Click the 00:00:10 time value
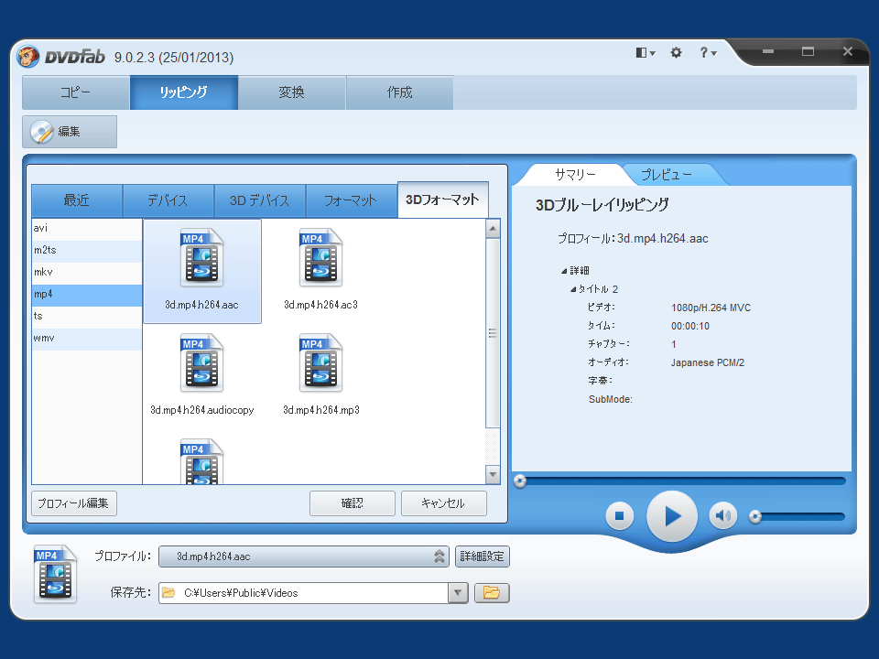Viewport: 879px width, 659px height. (x=690, y=326)
